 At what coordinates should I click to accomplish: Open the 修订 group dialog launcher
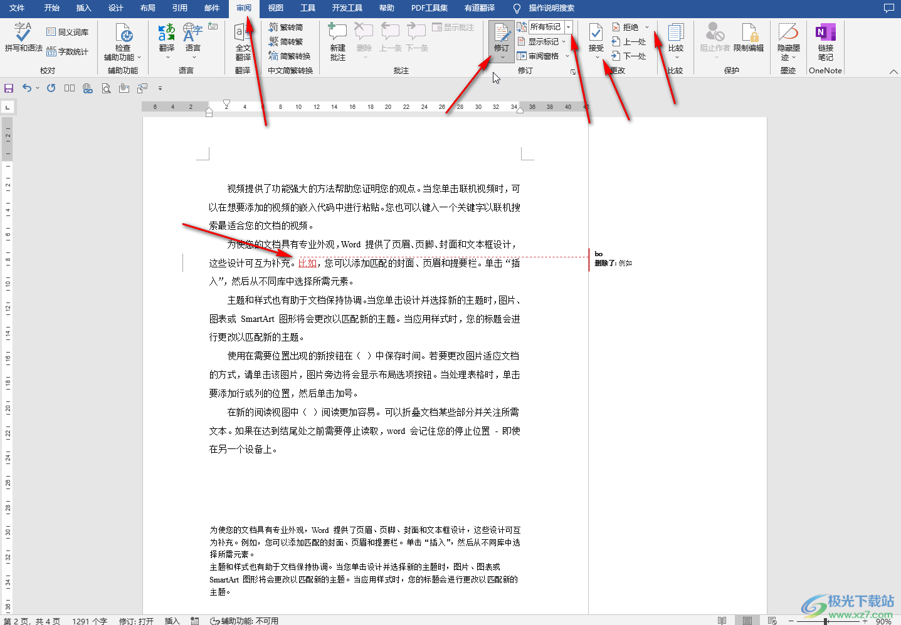click(573, 72)
